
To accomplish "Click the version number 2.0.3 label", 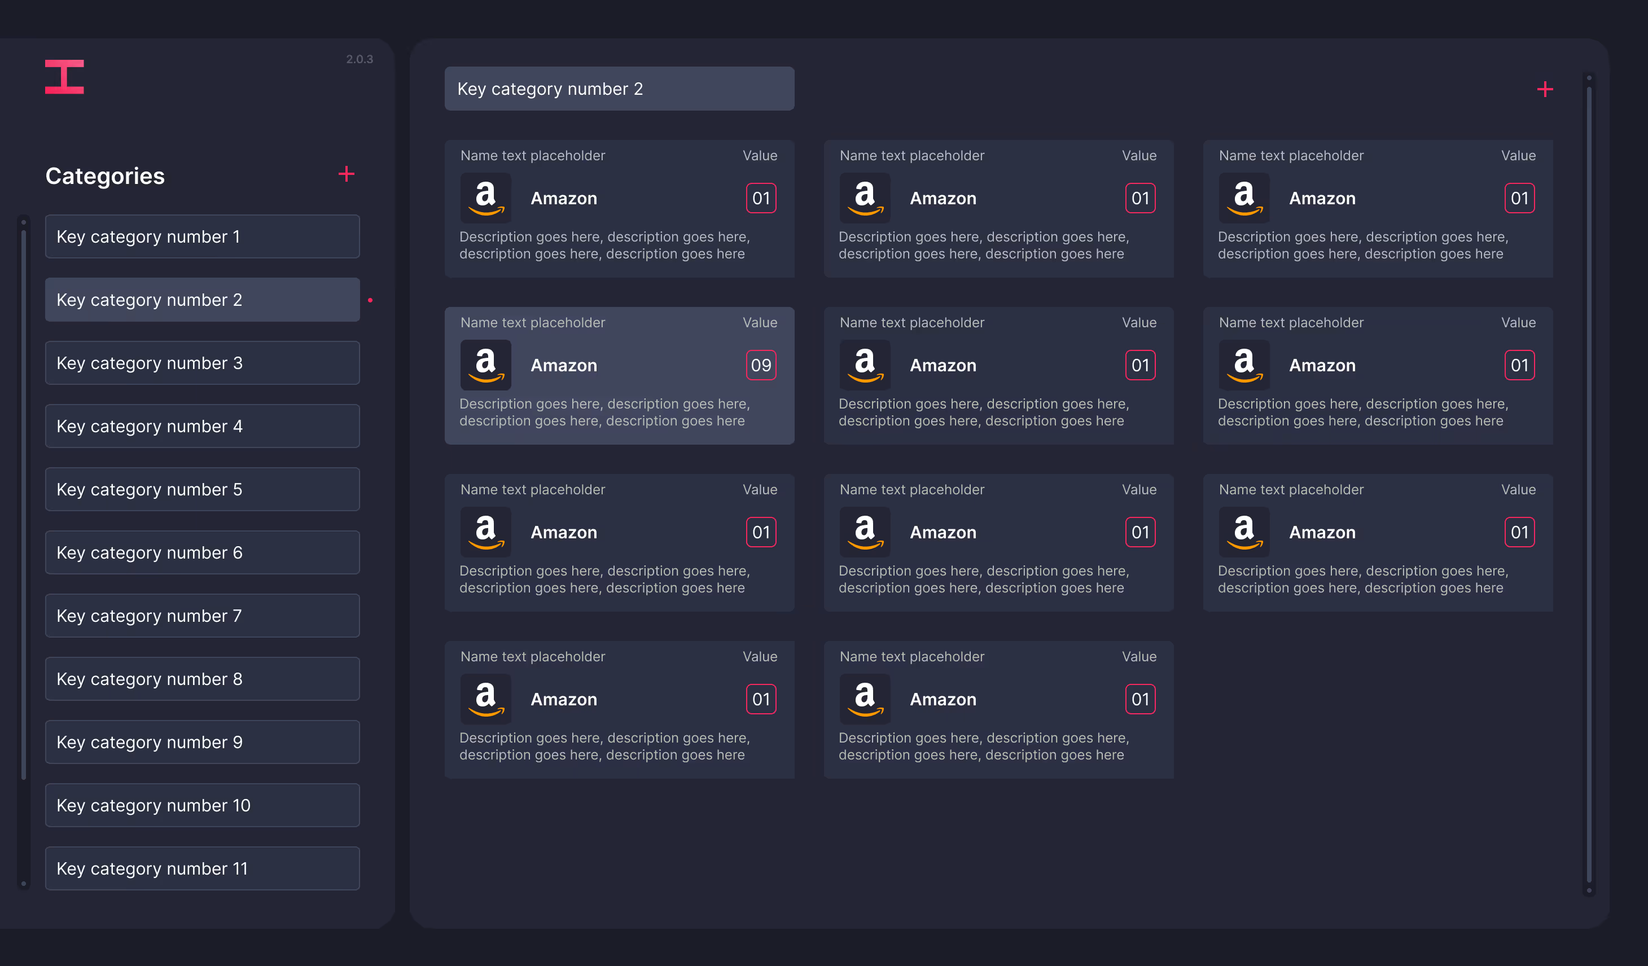I will [359, 59].
